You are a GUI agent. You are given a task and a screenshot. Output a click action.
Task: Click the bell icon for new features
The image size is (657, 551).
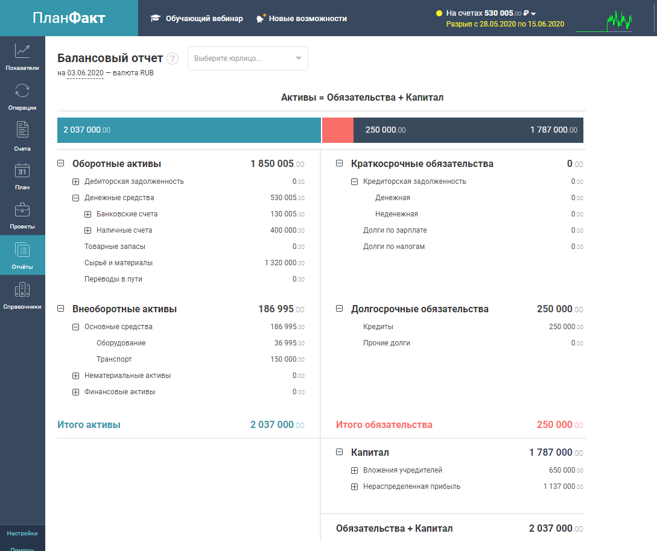261,19
